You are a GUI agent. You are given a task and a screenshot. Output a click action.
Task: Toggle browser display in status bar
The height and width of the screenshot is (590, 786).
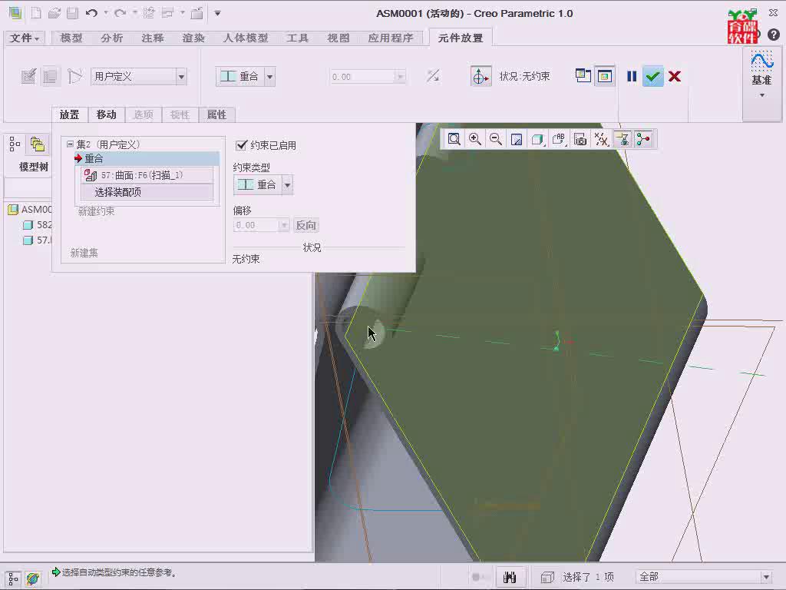tap(33, 578)
